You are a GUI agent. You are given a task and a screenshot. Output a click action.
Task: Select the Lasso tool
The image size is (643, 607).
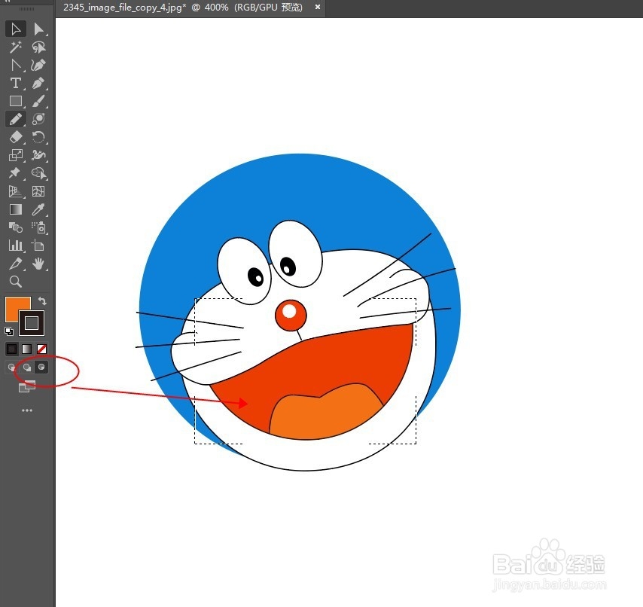pos(38,47)
